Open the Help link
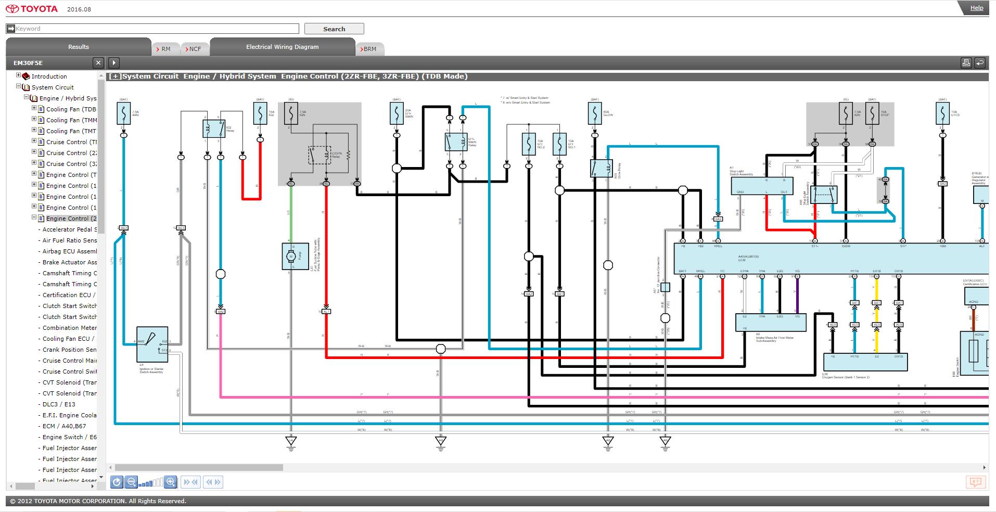This screenshot has height=512, width=996. coord(977,8)
